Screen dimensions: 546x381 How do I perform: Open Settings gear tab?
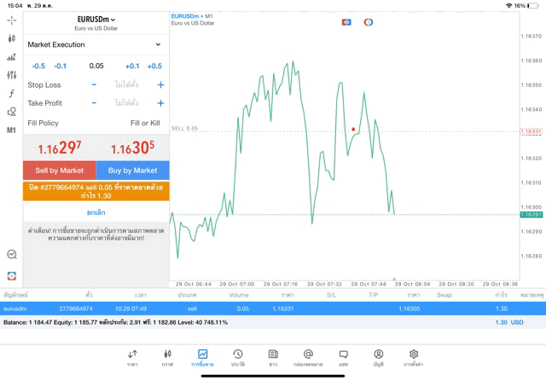414,357
